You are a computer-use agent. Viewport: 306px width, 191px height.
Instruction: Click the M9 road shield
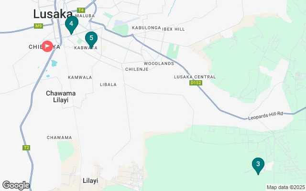(x=38, y=26)
